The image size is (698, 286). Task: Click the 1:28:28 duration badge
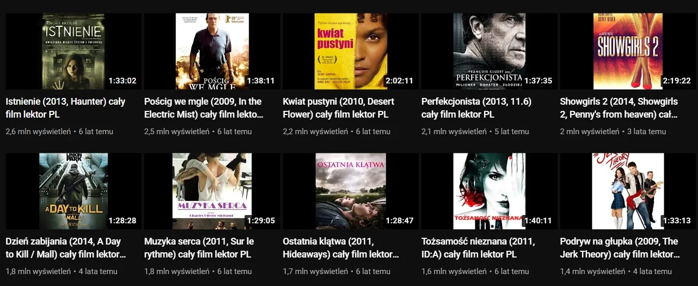click(x=123, y=221)
